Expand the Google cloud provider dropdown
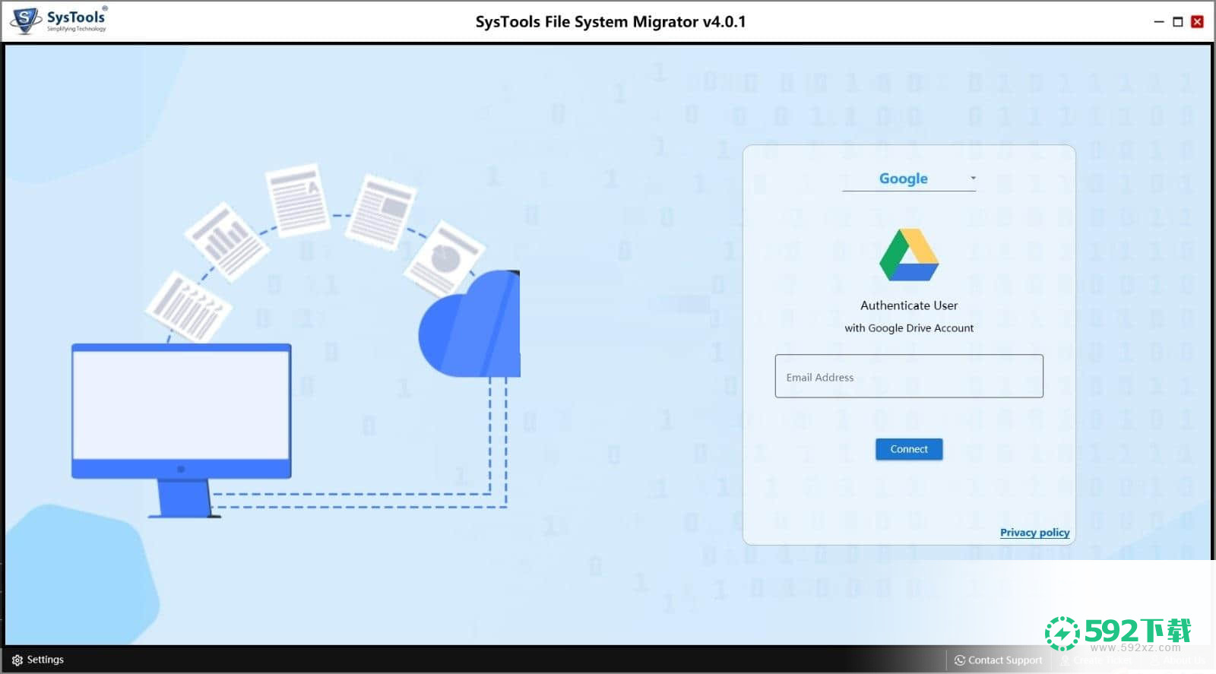Image resolution: width=1216 pixels, height=674 pixels. point(909,179)
